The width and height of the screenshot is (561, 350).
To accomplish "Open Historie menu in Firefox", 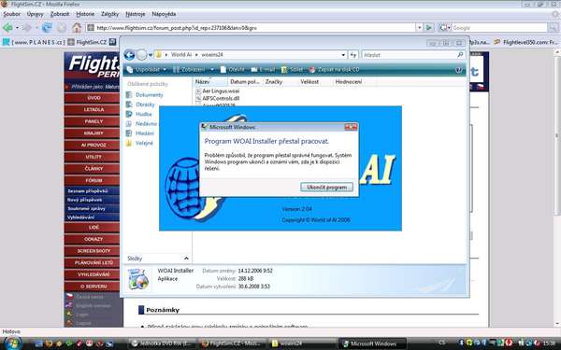I will coord(85,14).
